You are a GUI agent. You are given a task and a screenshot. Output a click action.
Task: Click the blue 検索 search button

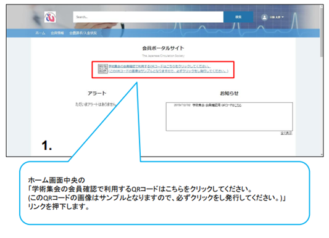238,17
